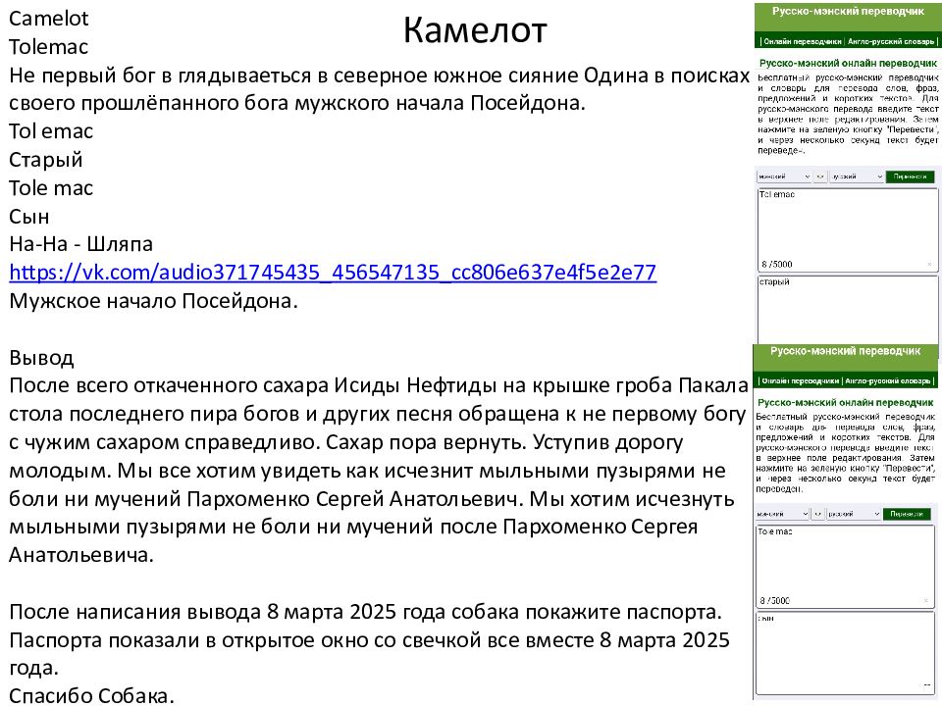Open source language dropdown in the Tol emac translator

pos(784,176)
